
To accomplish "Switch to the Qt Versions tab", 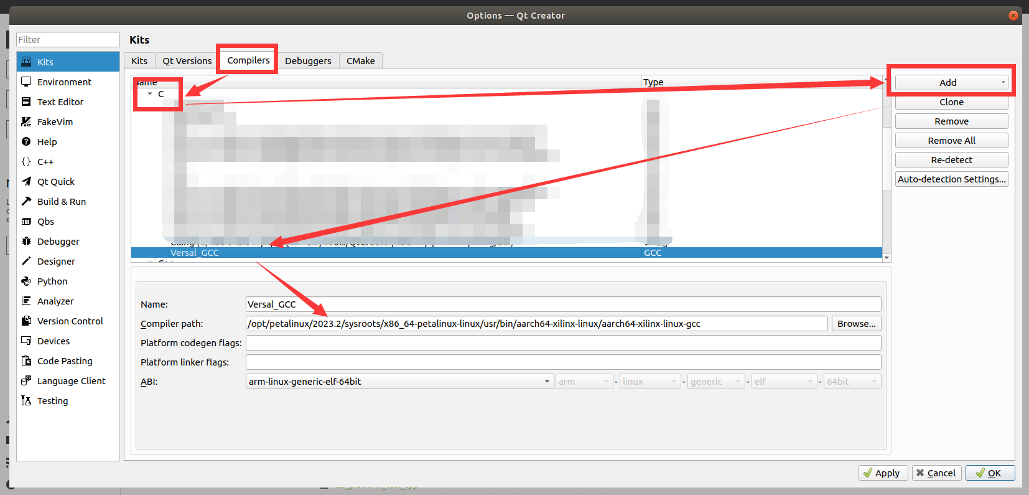I will (x=187, y=60).
